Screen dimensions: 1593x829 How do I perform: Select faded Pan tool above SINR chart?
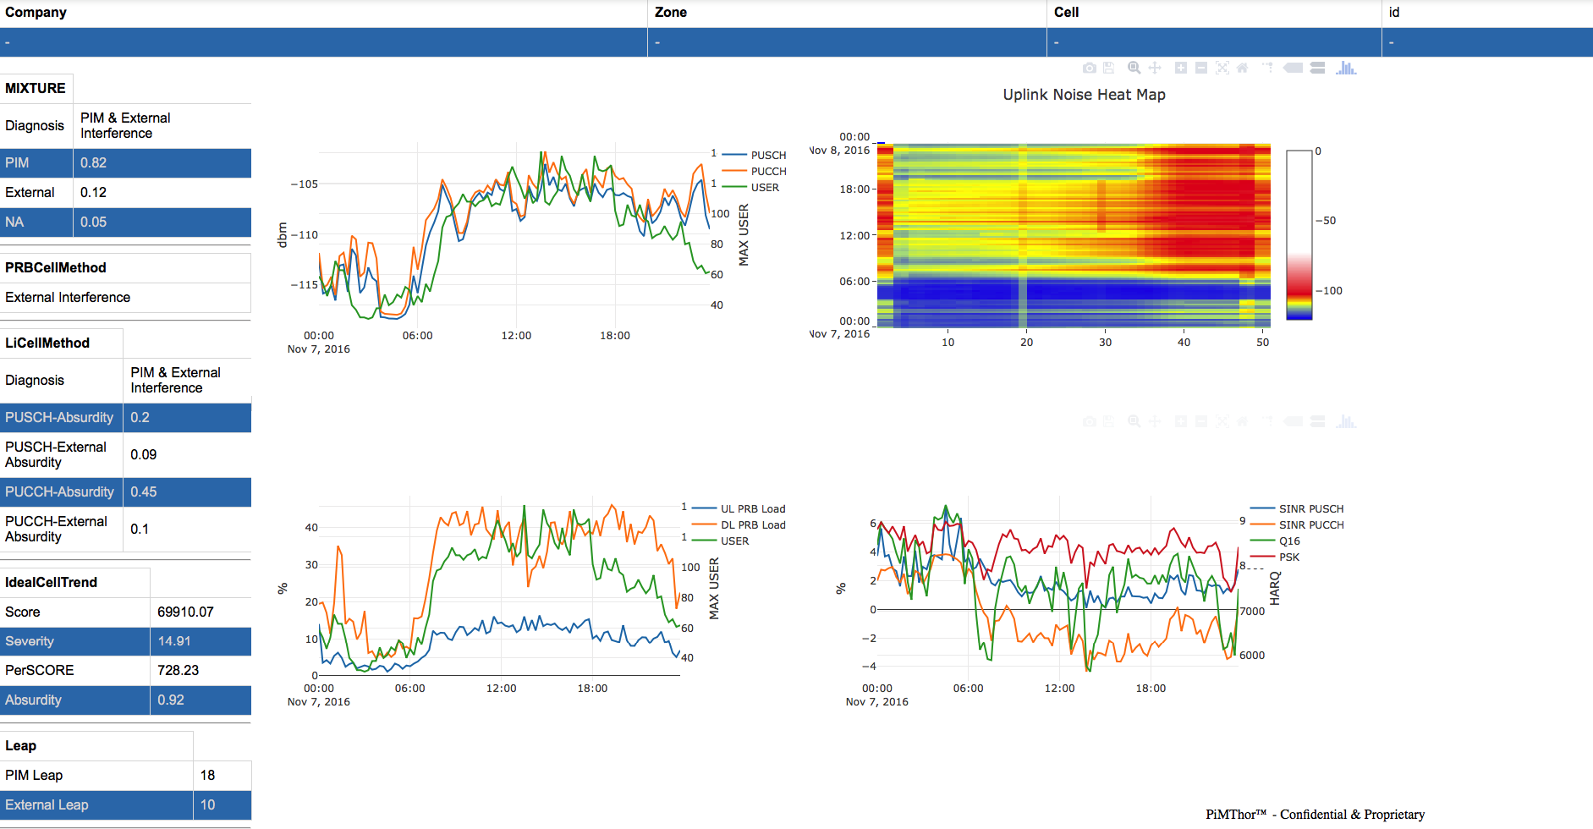pos(1155,421)
